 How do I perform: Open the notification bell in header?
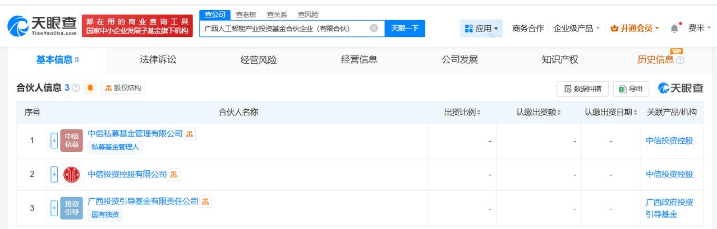click(674, 28)
